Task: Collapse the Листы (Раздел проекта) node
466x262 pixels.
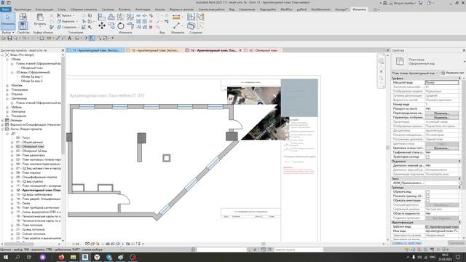Action: click(2, 130)
